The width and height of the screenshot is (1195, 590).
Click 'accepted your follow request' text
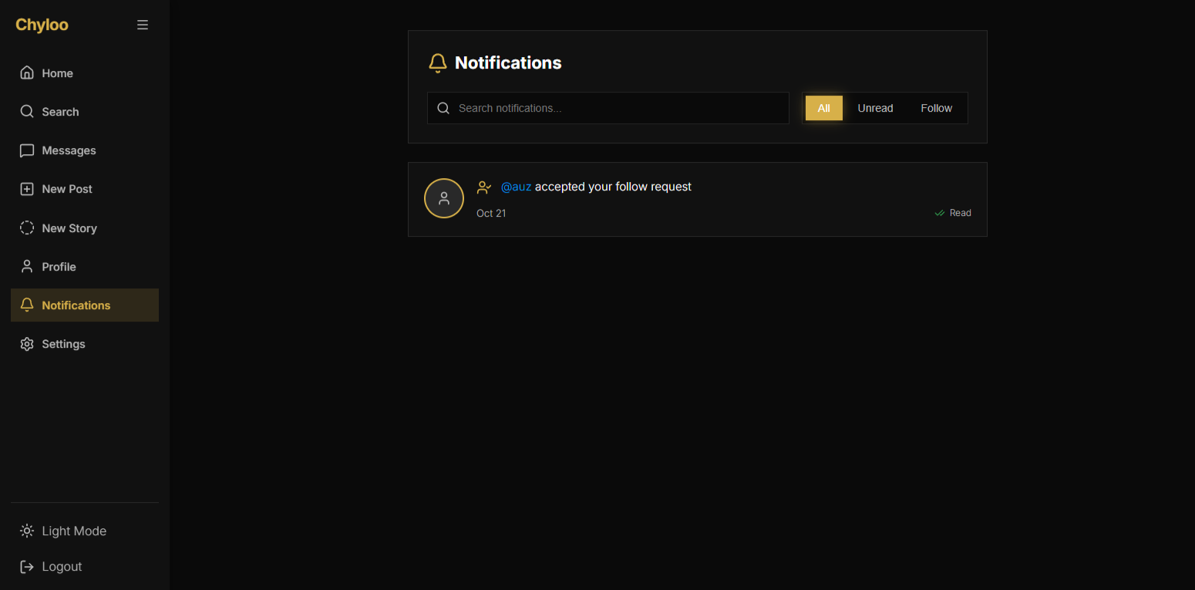point(613,187)
